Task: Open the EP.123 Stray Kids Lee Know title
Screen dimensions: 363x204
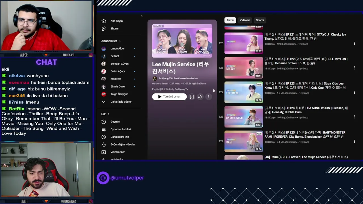Action: coord(305,86)
